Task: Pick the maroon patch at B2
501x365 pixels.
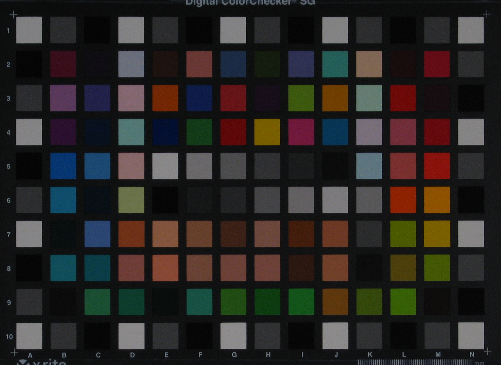Action: [63, 64]
